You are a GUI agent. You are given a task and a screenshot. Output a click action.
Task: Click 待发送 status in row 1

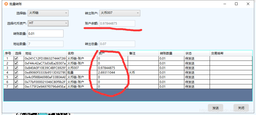click(x=197, y=58)
